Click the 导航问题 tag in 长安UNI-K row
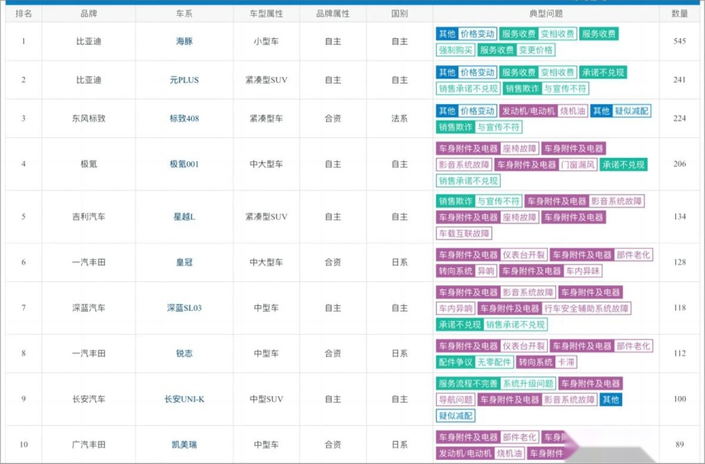The image size is (705, 464). click(x=455, y=399)
